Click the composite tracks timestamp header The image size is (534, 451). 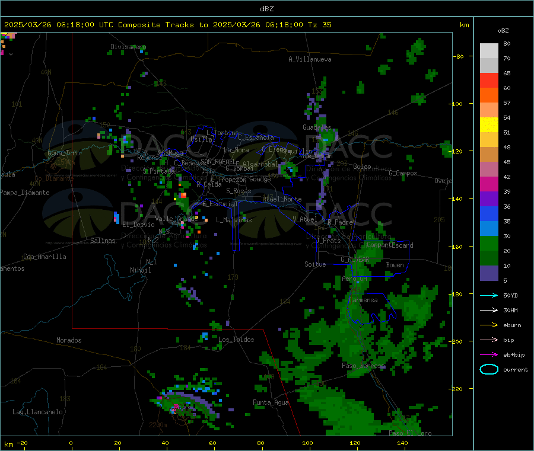167,25
